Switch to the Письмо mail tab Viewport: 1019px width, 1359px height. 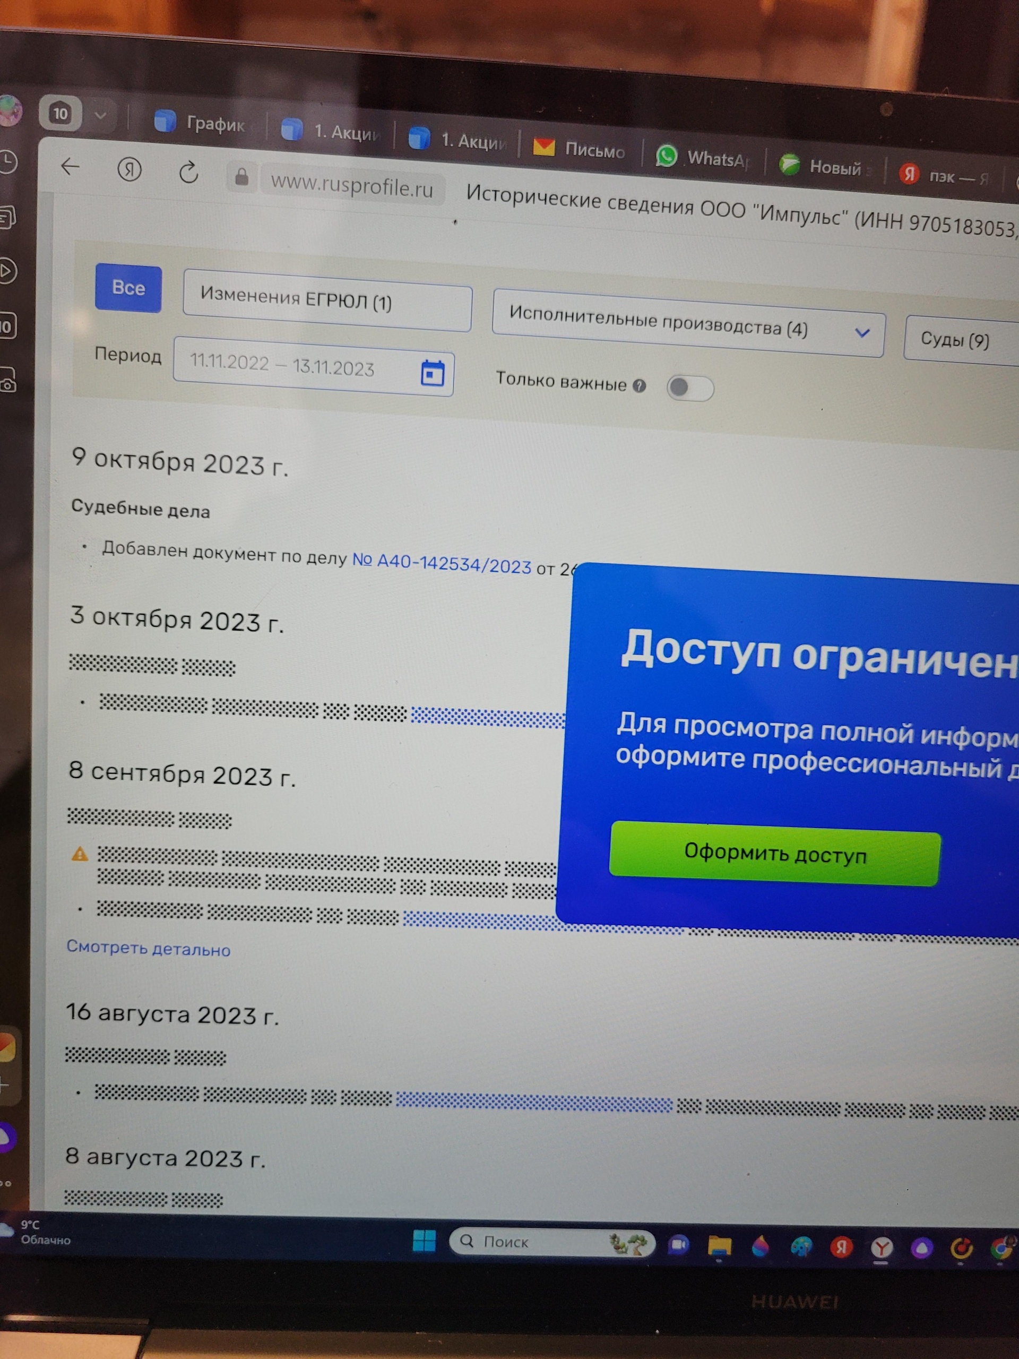(578, 149)
